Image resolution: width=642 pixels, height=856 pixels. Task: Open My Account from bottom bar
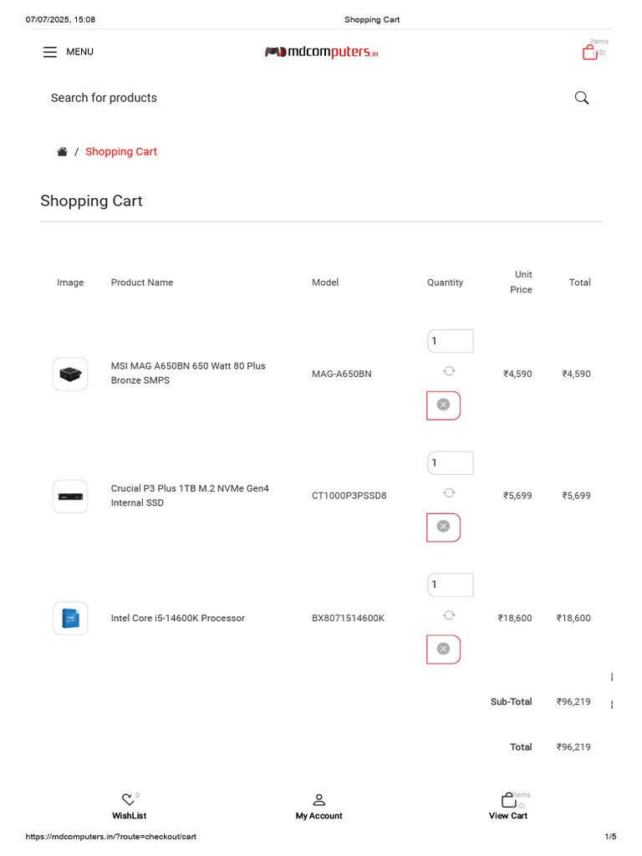(x=318, y=807)
